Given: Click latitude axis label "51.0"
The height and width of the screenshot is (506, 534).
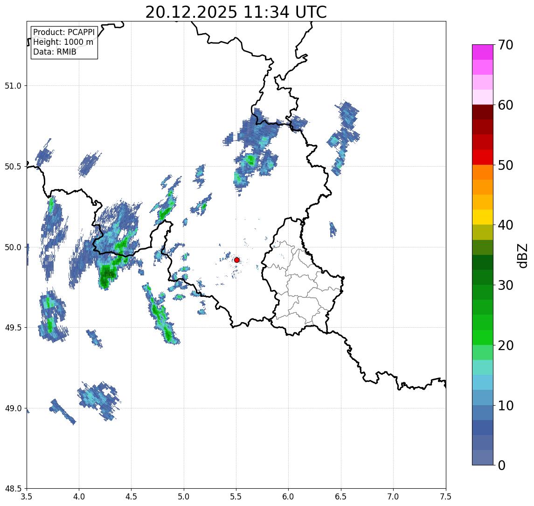Looking at the screenshot, I should (x=13, y=86).
